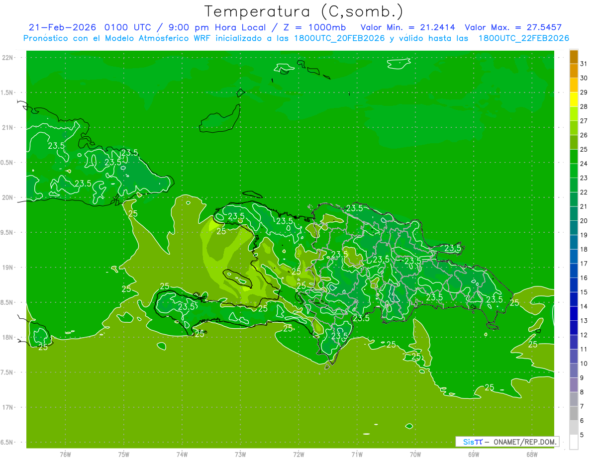The height and width of the screenshot is (461, 597).
Task: Click longitude axis label '68W'
Action: point(531,454)
